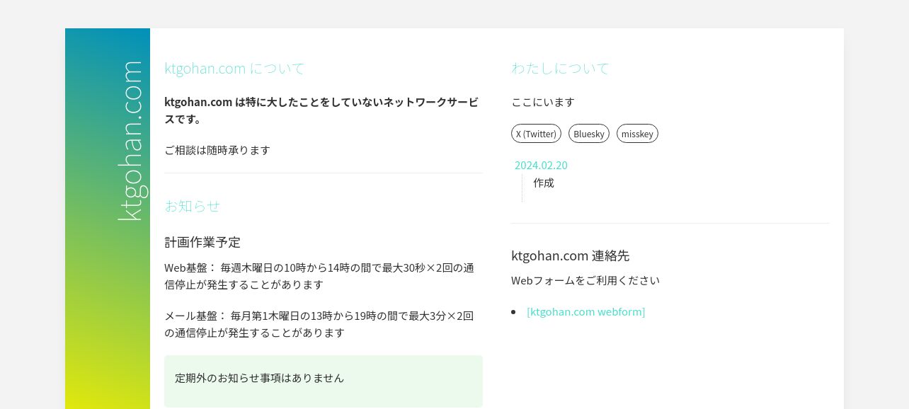This screenshot has width=909, height=409.
Task: Open the misskey profile button
Action: tap(637, 134)
